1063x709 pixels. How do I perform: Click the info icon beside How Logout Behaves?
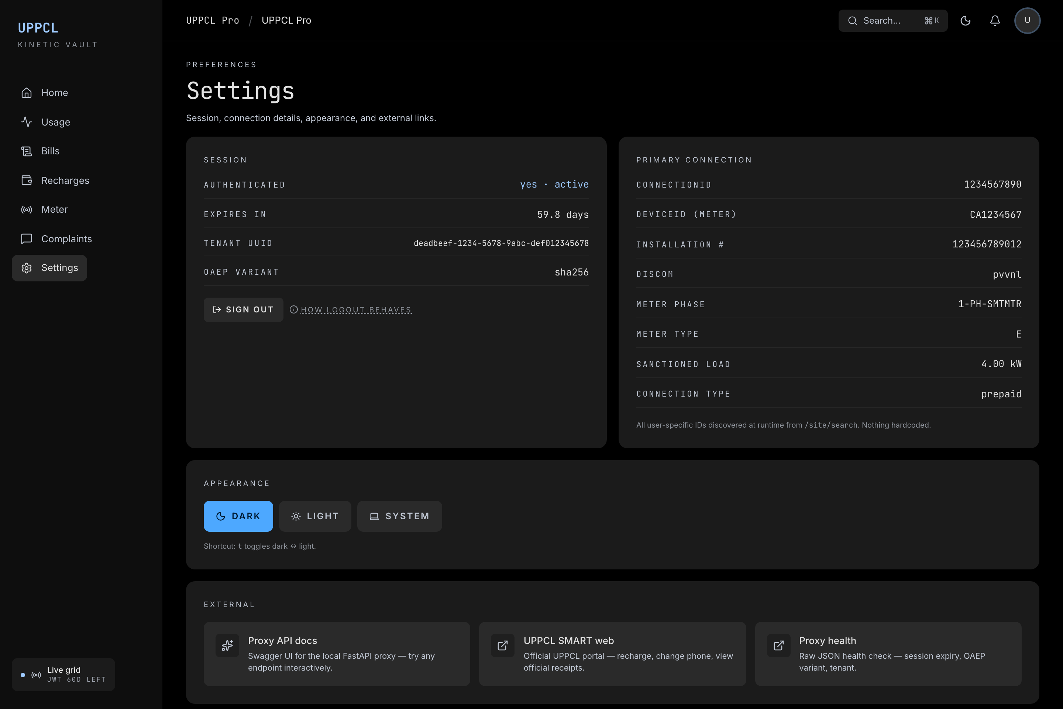294,310
